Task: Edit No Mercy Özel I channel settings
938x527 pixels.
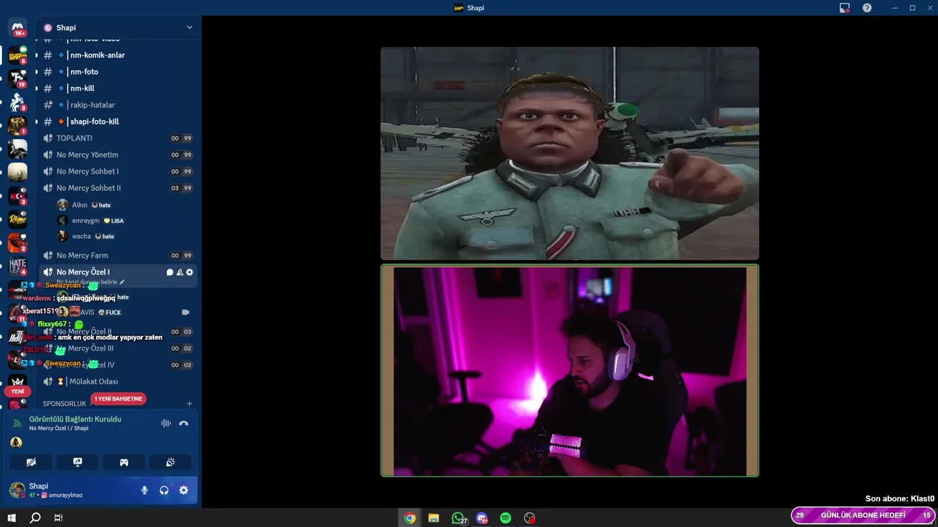Action: pos(190,272)
